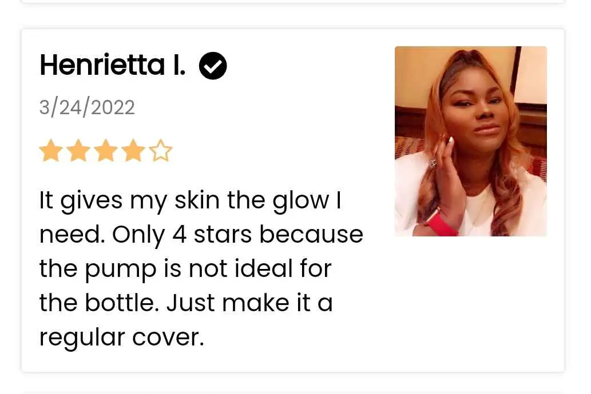Click the word "pump" in the review
The width and height of the screenshot is (591, 394).
(x=118, y=270)
